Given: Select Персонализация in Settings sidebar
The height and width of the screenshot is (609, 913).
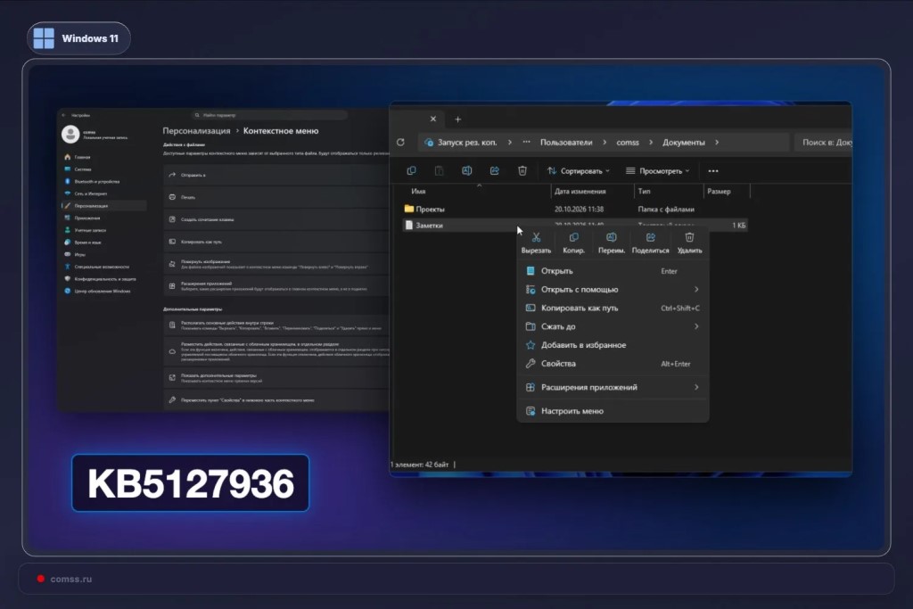Looking at the screenshot, I should point(103,206).
